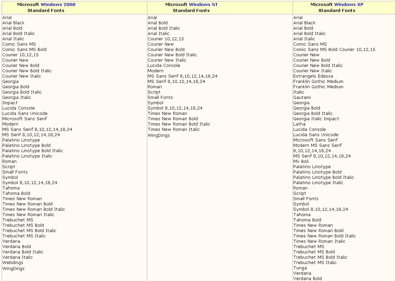The width and height of the screenshot is (395, 281).
Task: Select Arial Black in the Windows 2000 column
Action: click(x=13, y=23)
